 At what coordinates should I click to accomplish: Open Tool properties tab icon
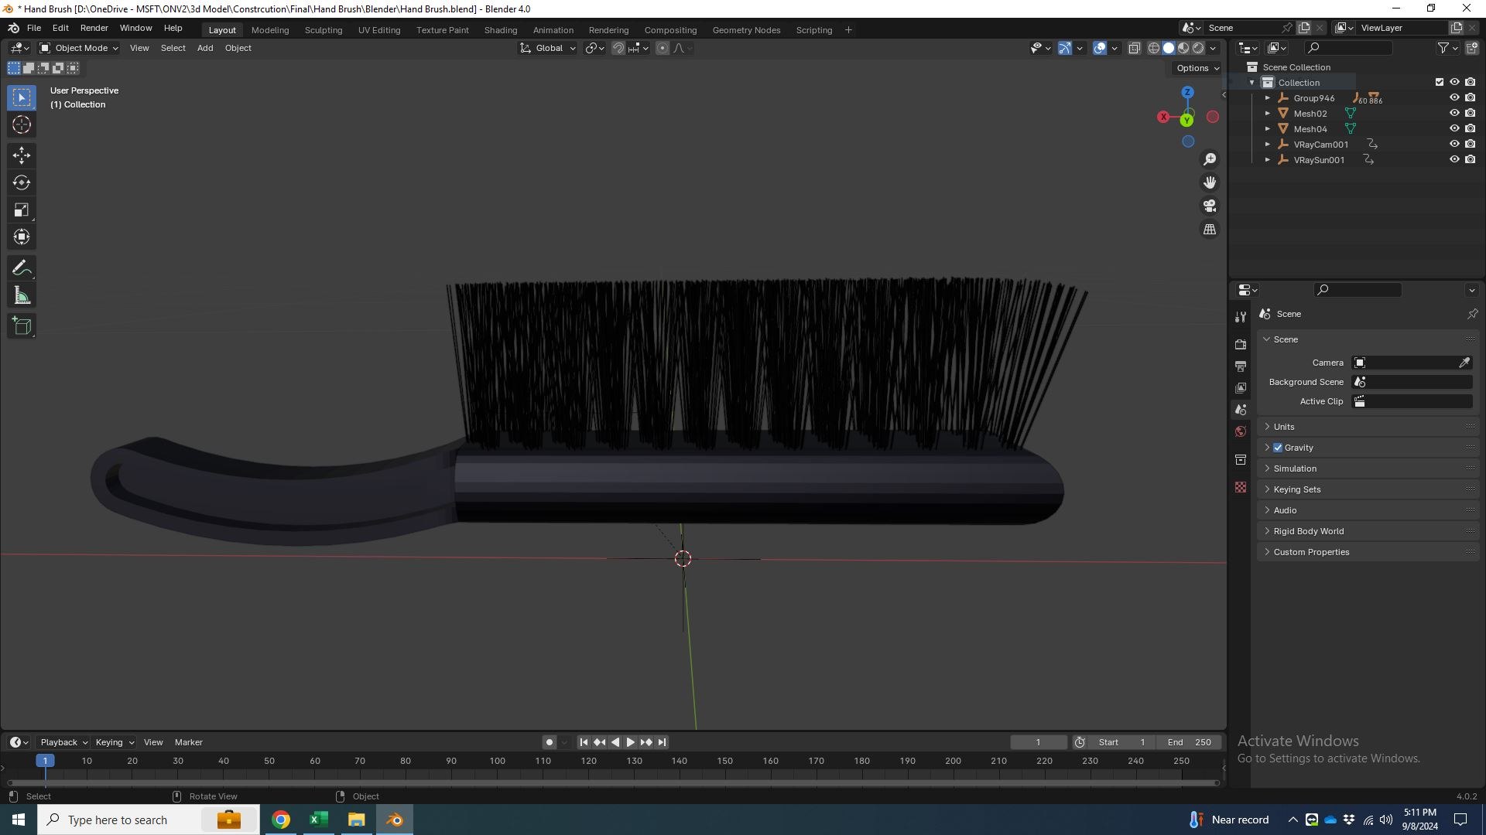1241,317
